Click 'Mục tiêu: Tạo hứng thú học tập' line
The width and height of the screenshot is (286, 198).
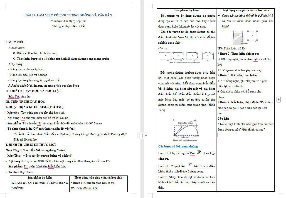35,113
